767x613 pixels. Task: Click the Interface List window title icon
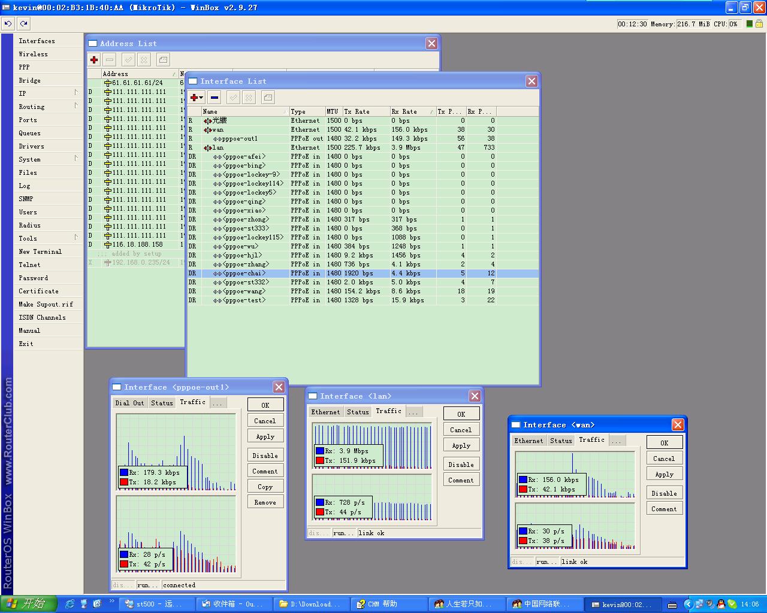pyautogui.click(x=193, y=81)
